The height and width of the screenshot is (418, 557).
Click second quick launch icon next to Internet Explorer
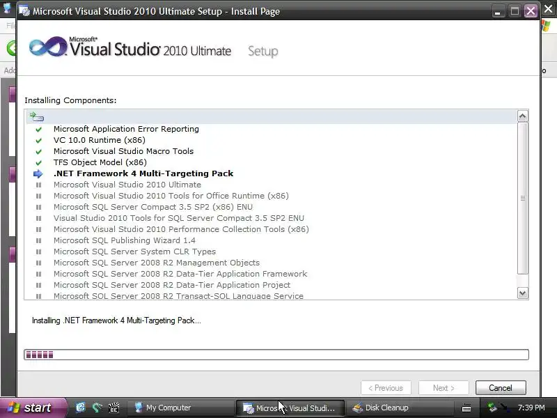click(97, 408)
